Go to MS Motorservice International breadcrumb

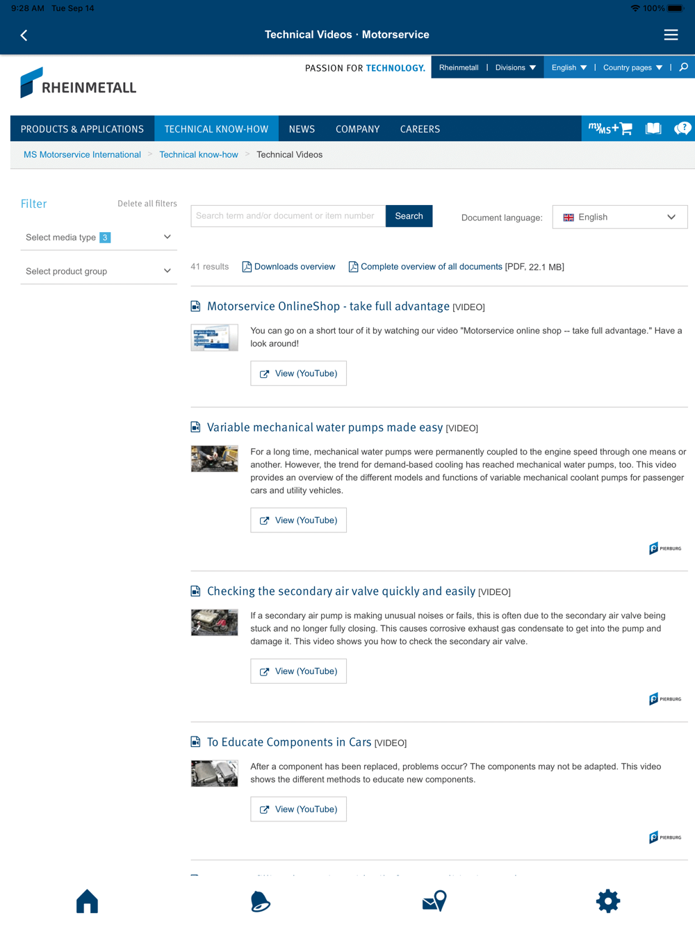[82, 154]
